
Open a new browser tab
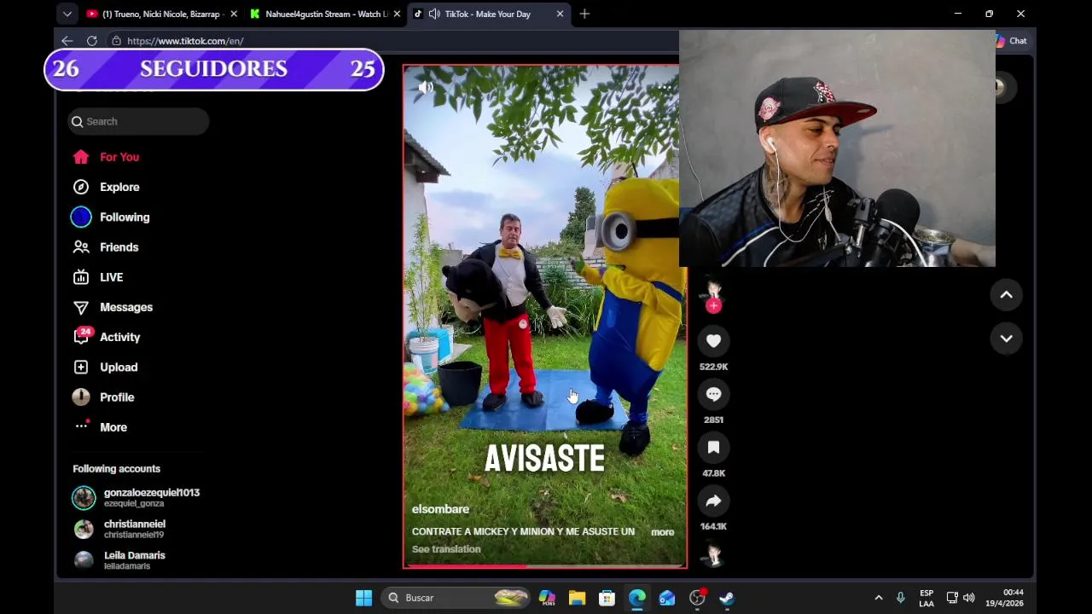tap(584, 14)
